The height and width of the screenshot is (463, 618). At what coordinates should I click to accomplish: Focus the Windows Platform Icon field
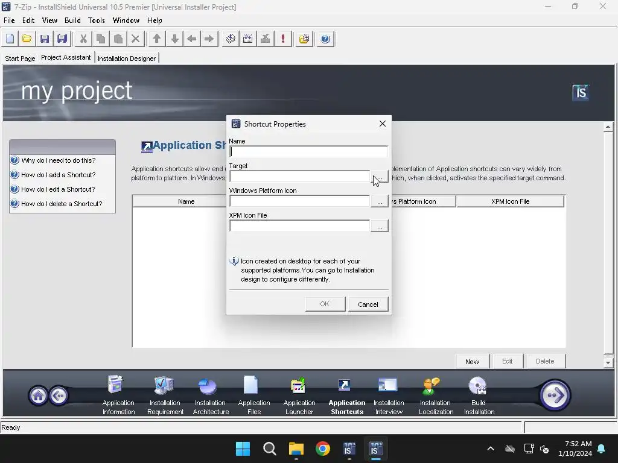pyautogui.click(x=299, y=201)
